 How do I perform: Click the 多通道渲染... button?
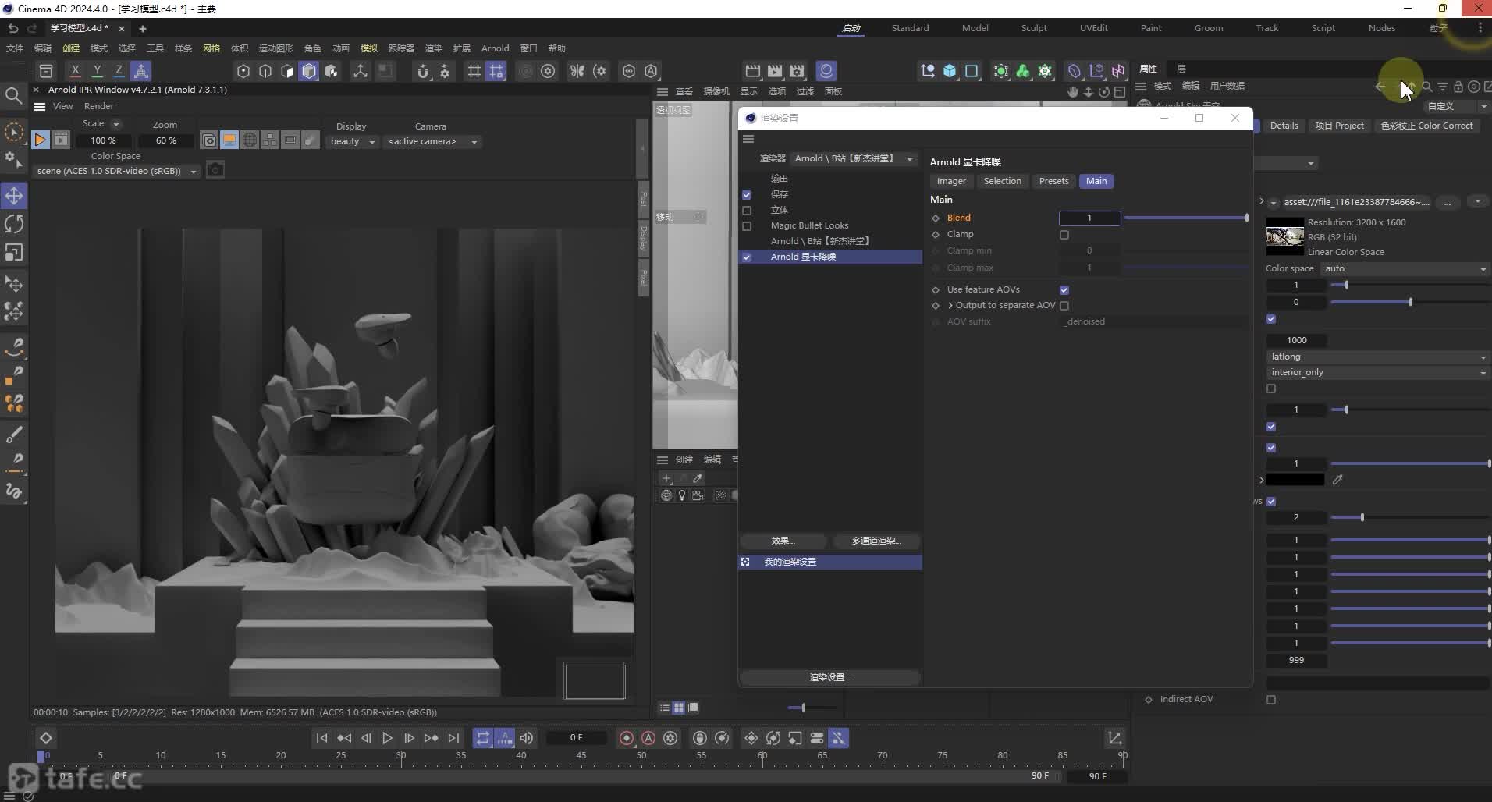[x=876, y=541]
